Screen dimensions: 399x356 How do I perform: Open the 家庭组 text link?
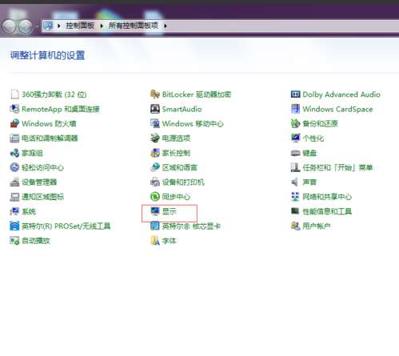click(x=32, y=153)
